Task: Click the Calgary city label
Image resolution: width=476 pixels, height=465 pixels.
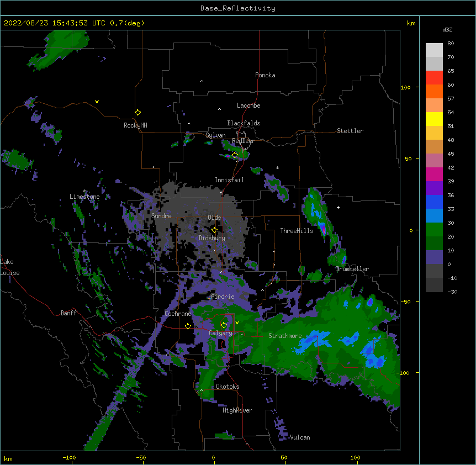Action: pyautogui.click(x=220, y=333)
